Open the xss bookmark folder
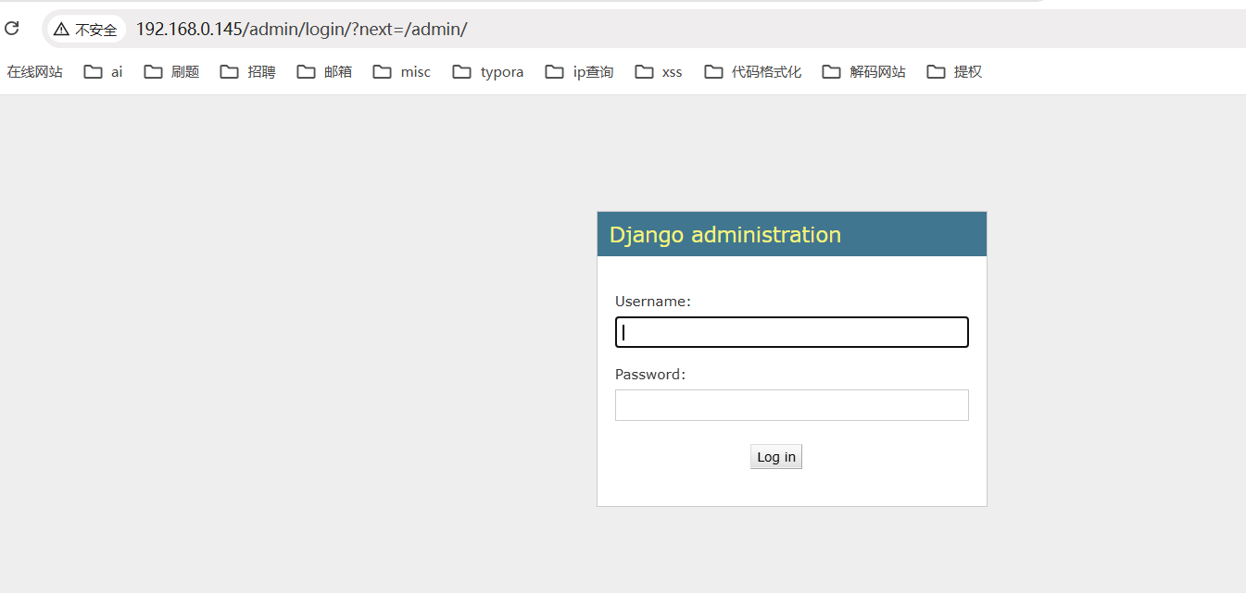 click(x=659, y=72)
